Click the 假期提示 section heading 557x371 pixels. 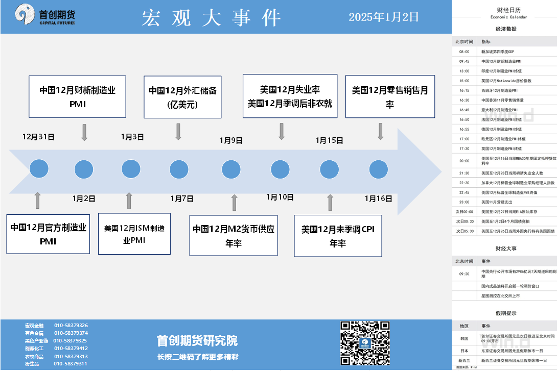506,313
